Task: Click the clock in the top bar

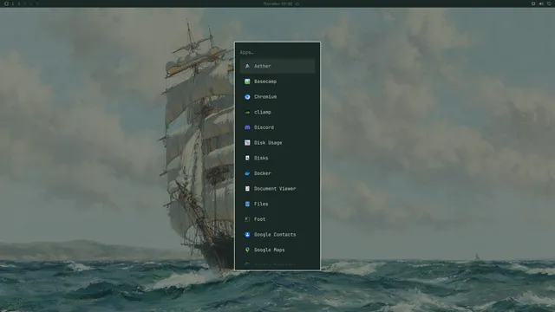Action: [x=277, y=3]
